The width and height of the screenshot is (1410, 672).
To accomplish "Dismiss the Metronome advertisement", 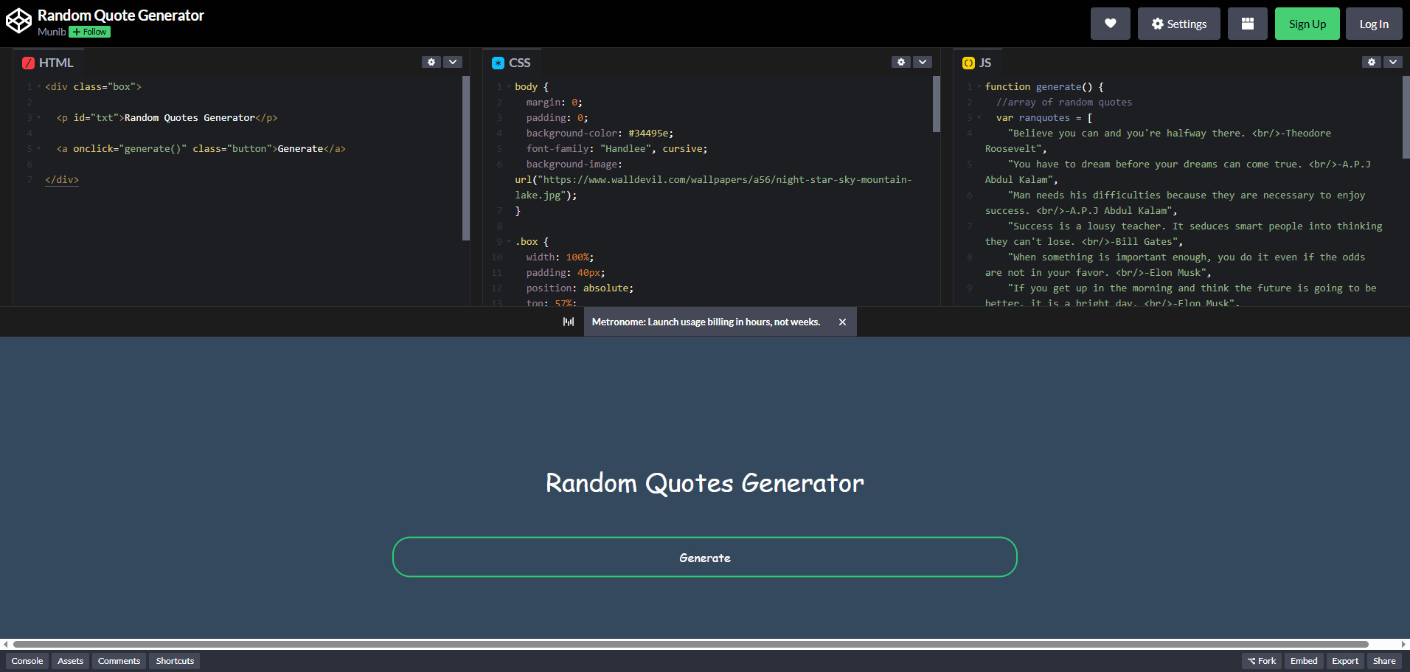I will [842, 322].
